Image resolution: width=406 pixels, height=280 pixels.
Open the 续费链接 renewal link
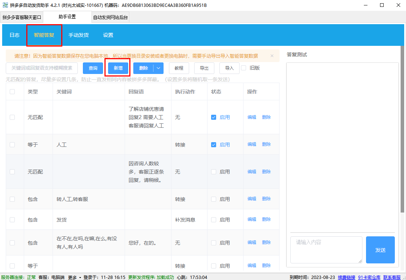pyautogui.click(x=347, y=277)
